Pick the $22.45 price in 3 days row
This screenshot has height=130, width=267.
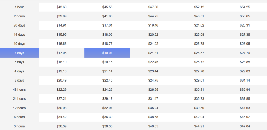point(107,81)
